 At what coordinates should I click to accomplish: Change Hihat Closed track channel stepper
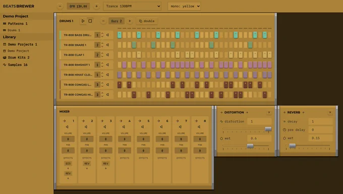click(x=102, y=75)
